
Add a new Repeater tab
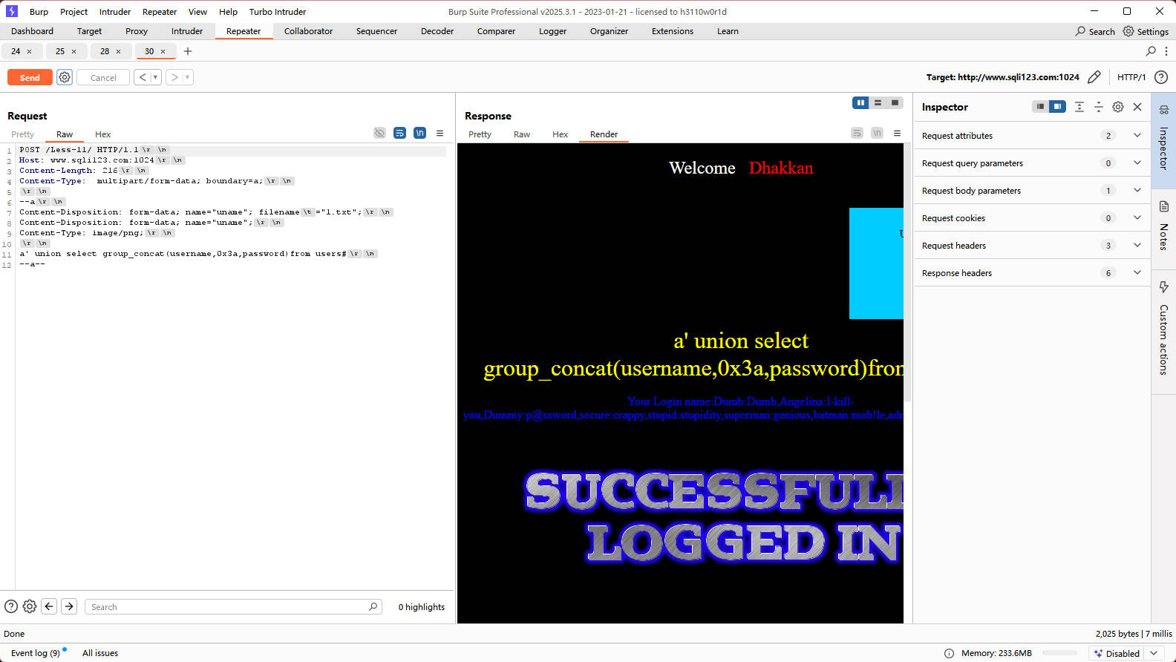pos(188,51)
